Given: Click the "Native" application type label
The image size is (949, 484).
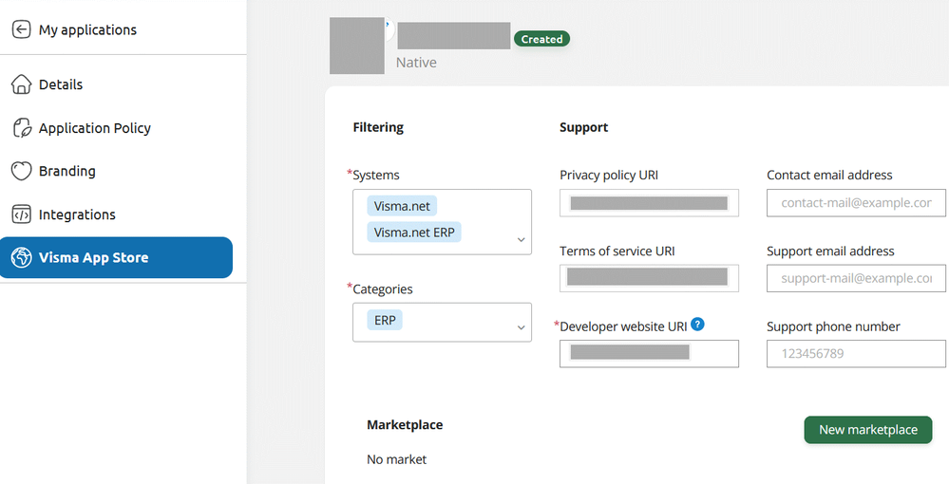Looking at the screenshot, I should 416,63.
